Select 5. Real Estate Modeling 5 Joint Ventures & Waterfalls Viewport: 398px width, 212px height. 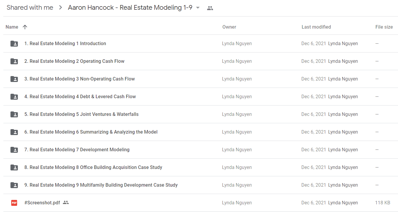[81, 114]
